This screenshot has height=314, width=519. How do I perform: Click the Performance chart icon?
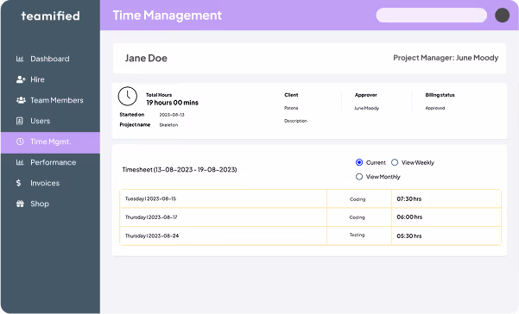20,162
